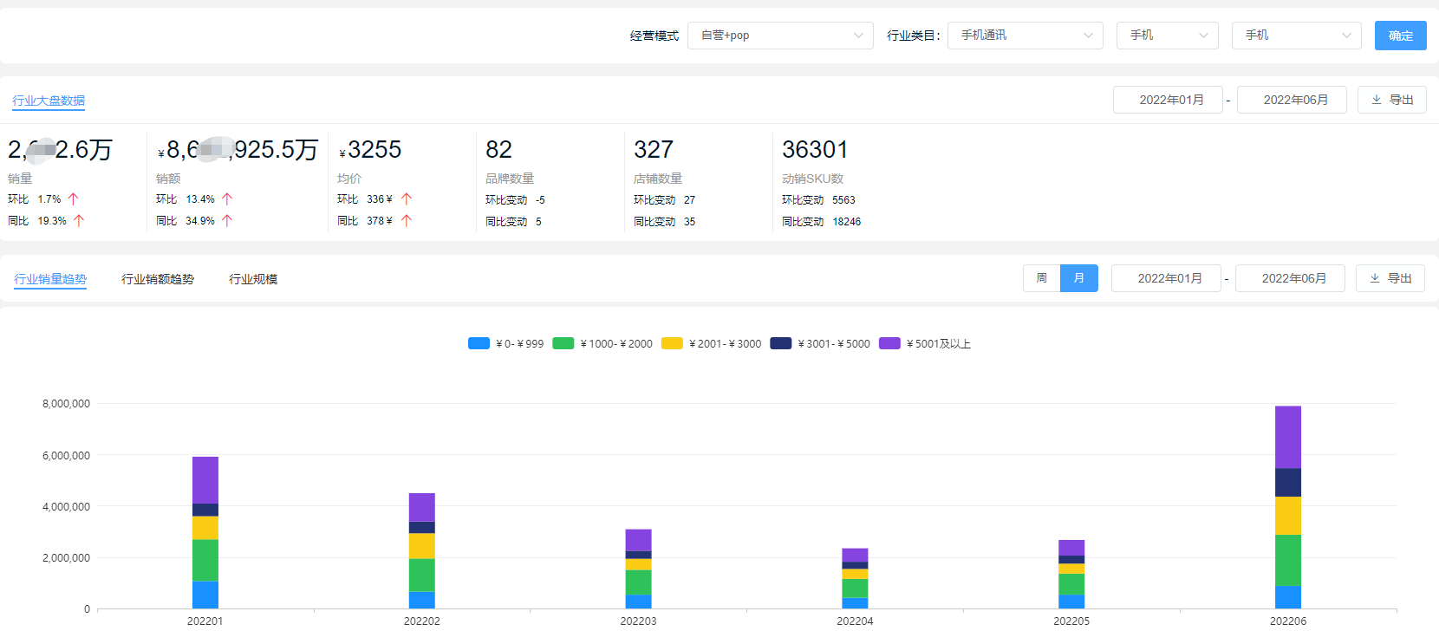Click the 同比变动 18246 text
Image resolution: width=1439 pixels, height=644 pixels.
(x=822, y=222)
